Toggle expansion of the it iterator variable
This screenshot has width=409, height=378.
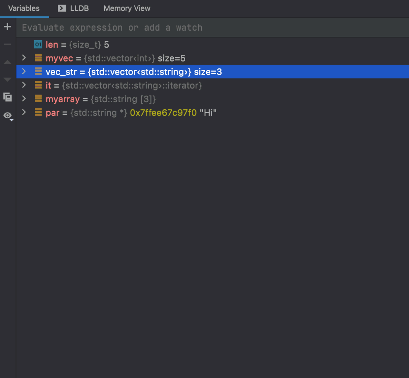click(23, 85)
